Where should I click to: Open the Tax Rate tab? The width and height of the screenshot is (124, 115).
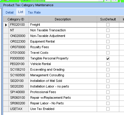[34, 12]
